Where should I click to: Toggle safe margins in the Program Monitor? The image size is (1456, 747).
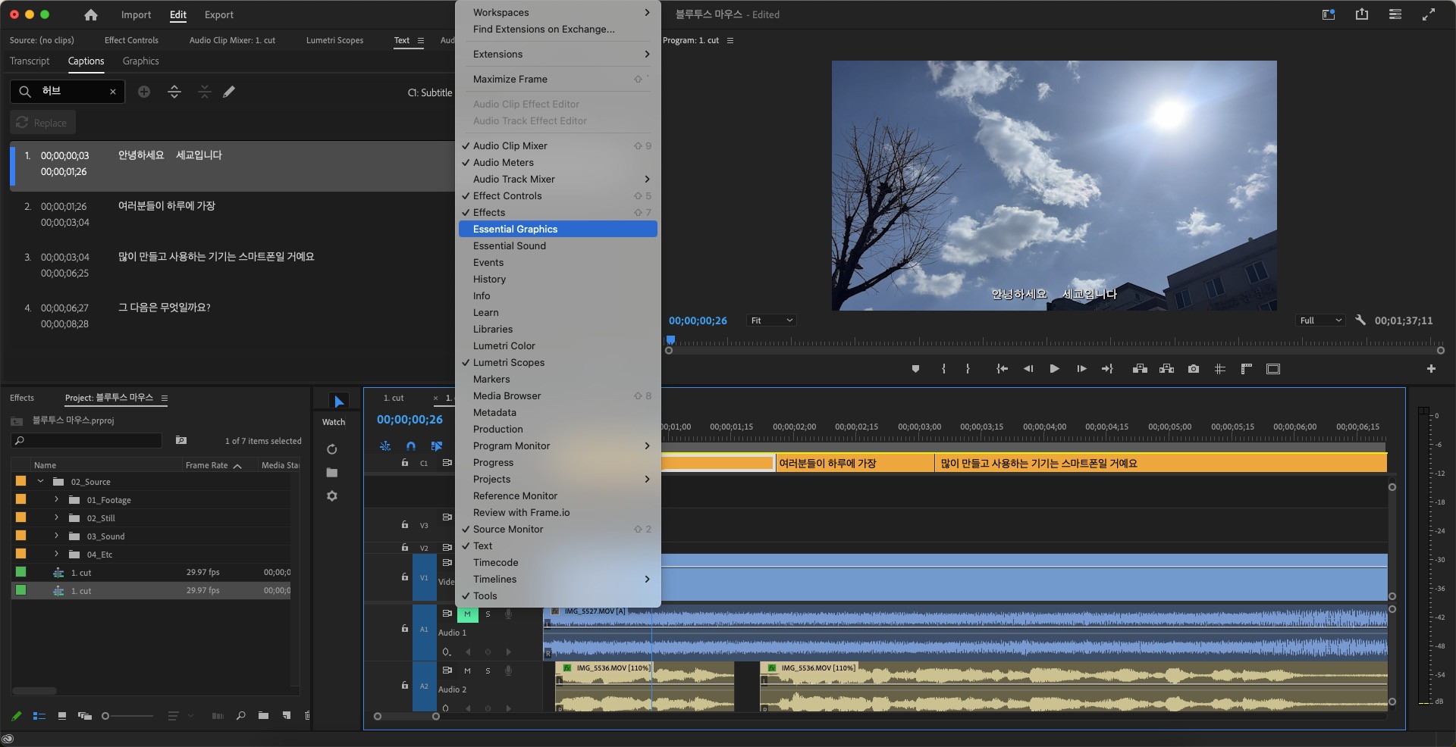click(1273, 369)
